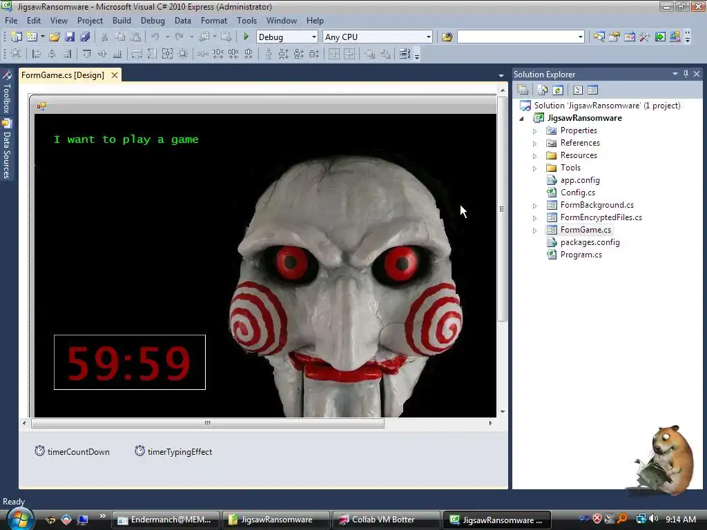Expand the FormBackground.cs node
The image size is (707, 530).
coord(535,206)
